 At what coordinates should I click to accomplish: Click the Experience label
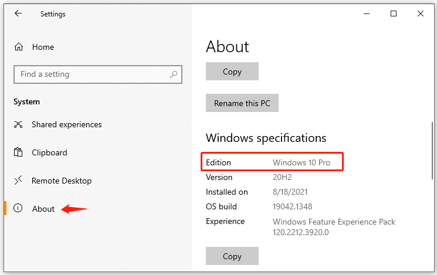coord(225,222)
